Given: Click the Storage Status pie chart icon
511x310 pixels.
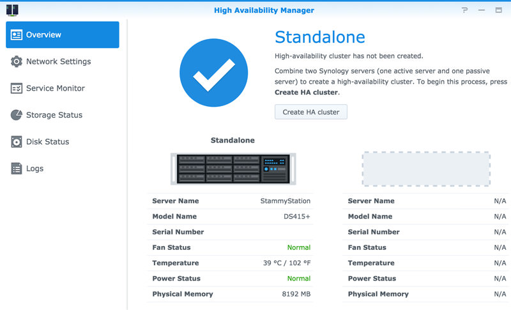Looking at the screenshot, I should [x=17, y=115].
